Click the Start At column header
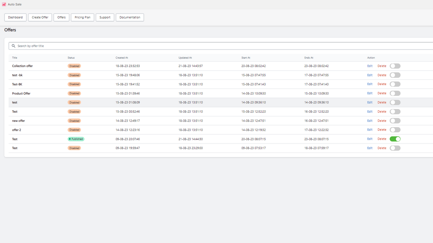The width and height of the screenshot is (433, 243). click(x=246, y=58)
